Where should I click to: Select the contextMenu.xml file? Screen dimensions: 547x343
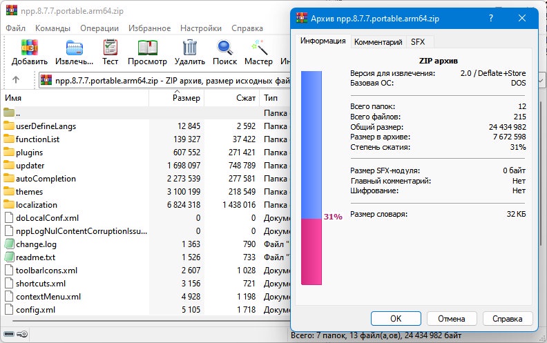click(48, 297)
